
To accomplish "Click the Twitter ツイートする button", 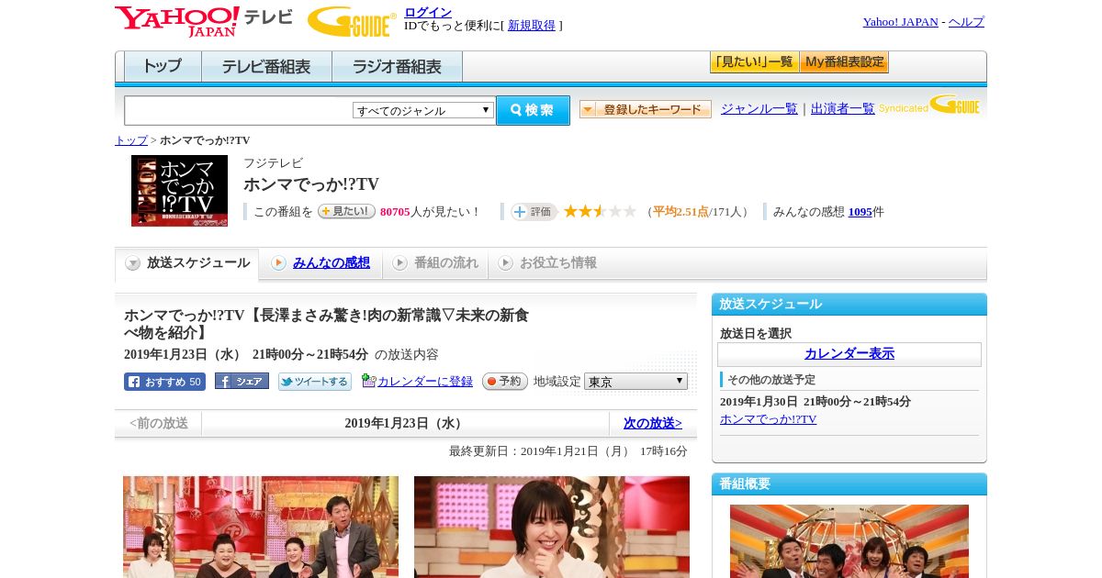I will pos(315,382).
